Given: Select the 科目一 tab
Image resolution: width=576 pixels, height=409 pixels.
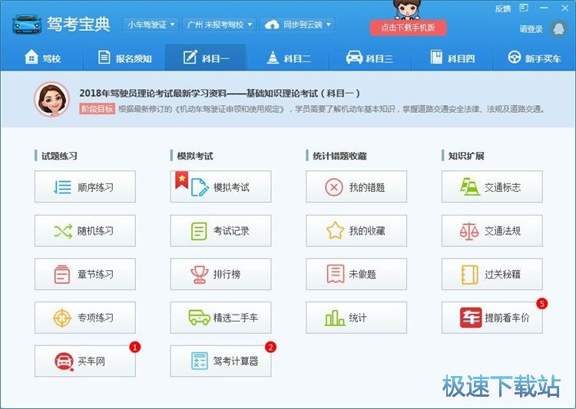Looking at the screenshot, I should click(x=205, y=58).
